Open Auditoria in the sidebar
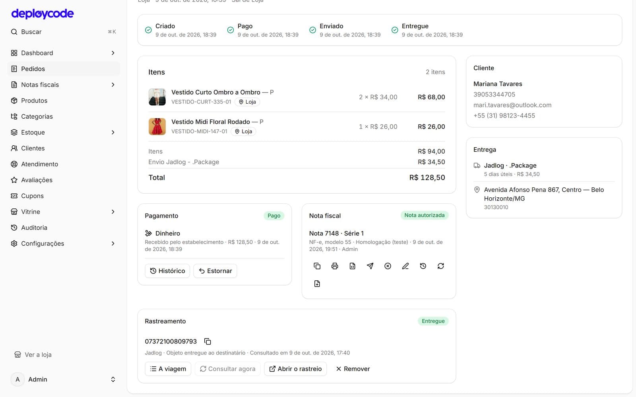This screenshot has width=636, height=397. click(64, 227)
